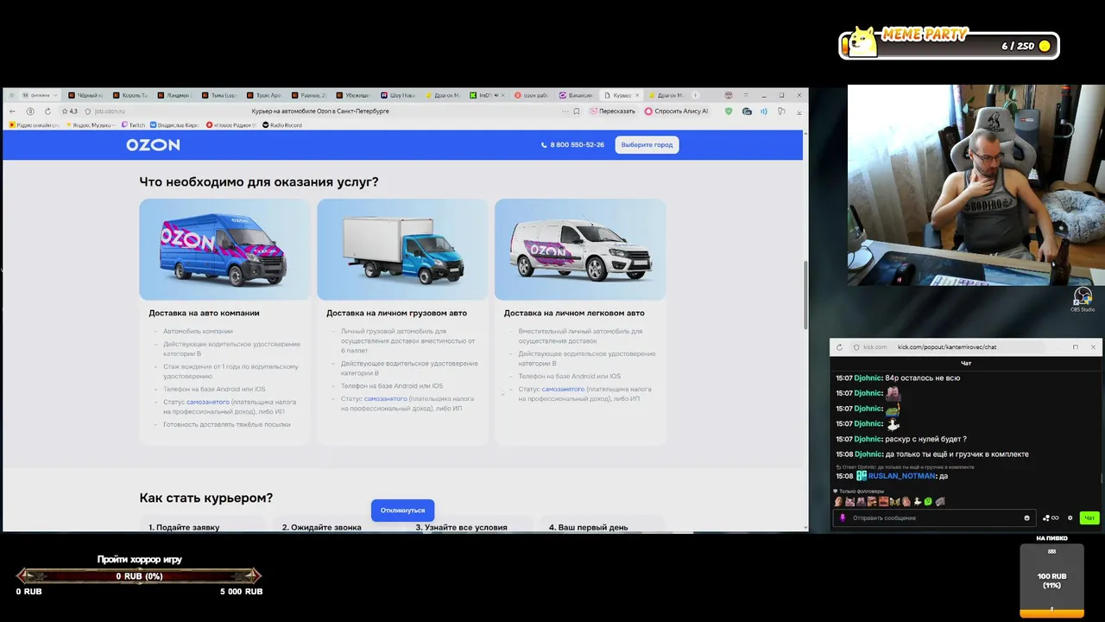Click the chat window scrollbar
This screenshot has width=1105, height=622.
[x=1101, y=478]
